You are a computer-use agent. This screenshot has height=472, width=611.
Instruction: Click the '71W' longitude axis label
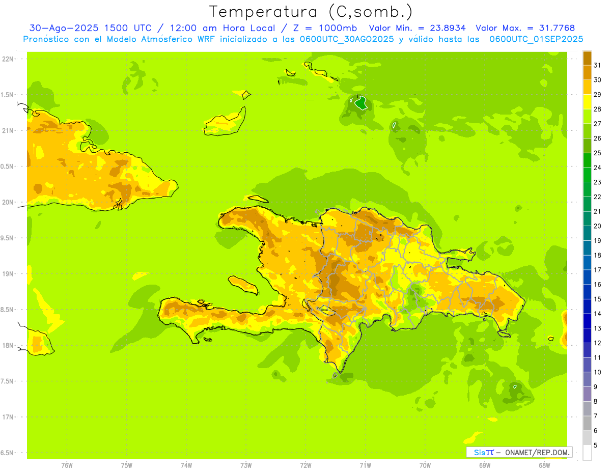[365, 465]
